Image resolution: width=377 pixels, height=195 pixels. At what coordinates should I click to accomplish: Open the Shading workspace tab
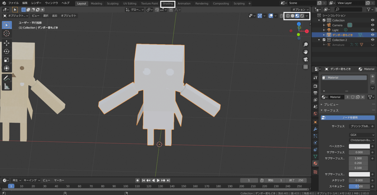[x=168, y=3]
